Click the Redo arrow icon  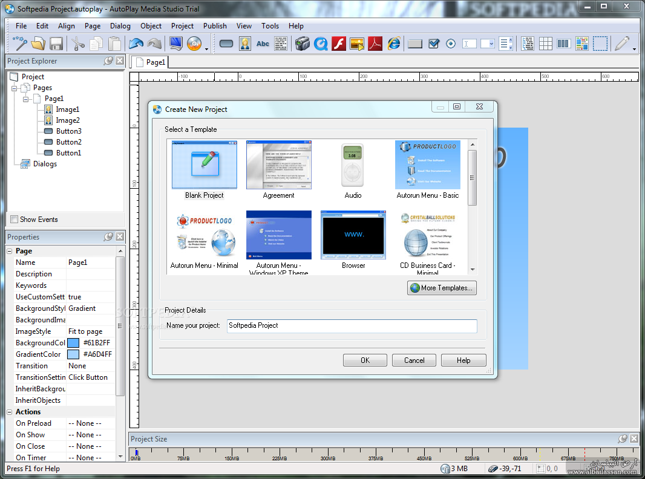click(154, 43)
